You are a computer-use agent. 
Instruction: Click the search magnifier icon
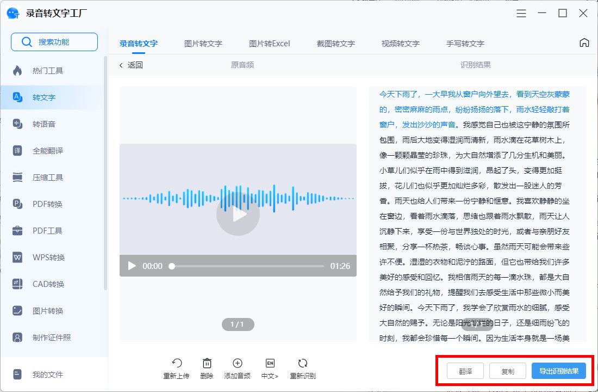pos(27,42)
